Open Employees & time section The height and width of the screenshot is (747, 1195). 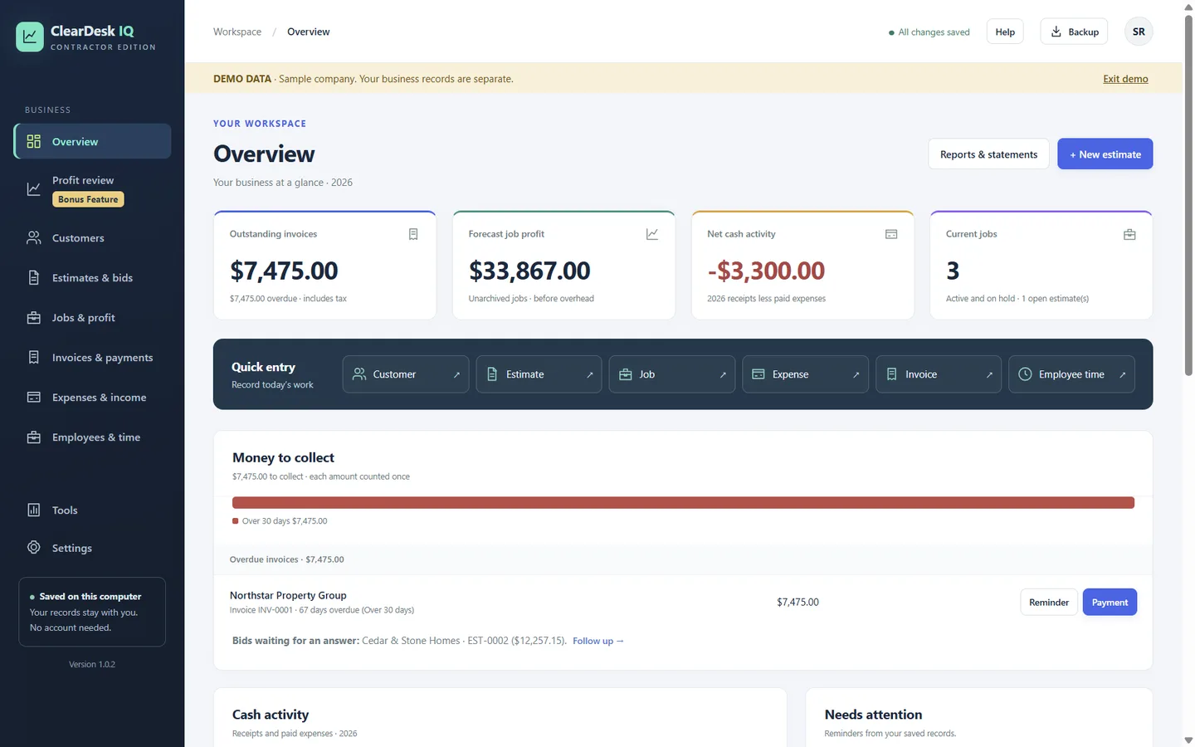[92, 437]
